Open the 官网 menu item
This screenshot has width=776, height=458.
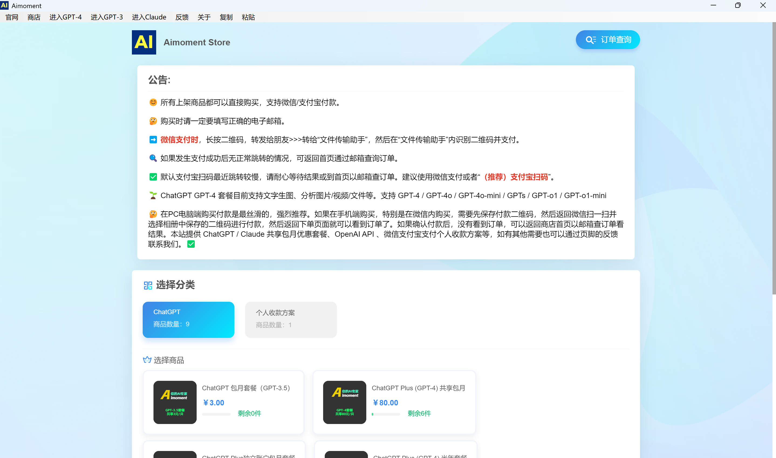pyautogui.click(x=12, y=17)
